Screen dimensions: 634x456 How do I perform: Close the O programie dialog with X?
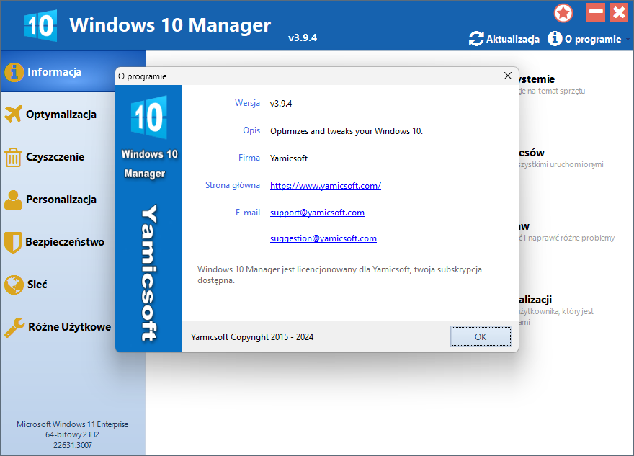[x=508, y=76]
